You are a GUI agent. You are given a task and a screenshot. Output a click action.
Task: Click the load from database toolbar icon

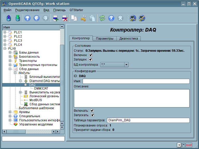point(9,18)
